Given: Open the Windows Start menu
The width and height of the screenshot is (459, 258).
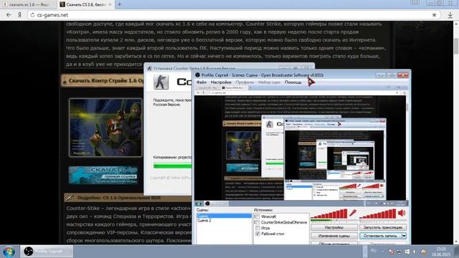Looking at the screenshot, I should pyautogui.click(x=9, y=252).
